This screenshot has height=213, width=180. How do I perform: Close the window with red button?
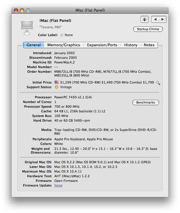[x=16, y=10]
